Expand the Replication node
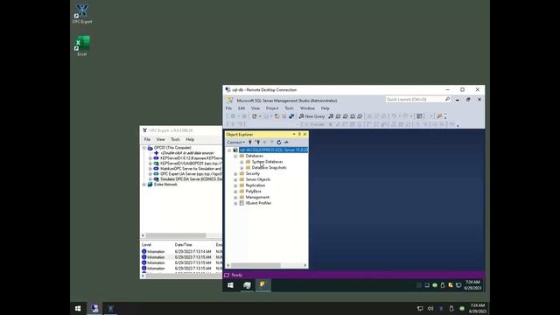 tap(235, 185)
